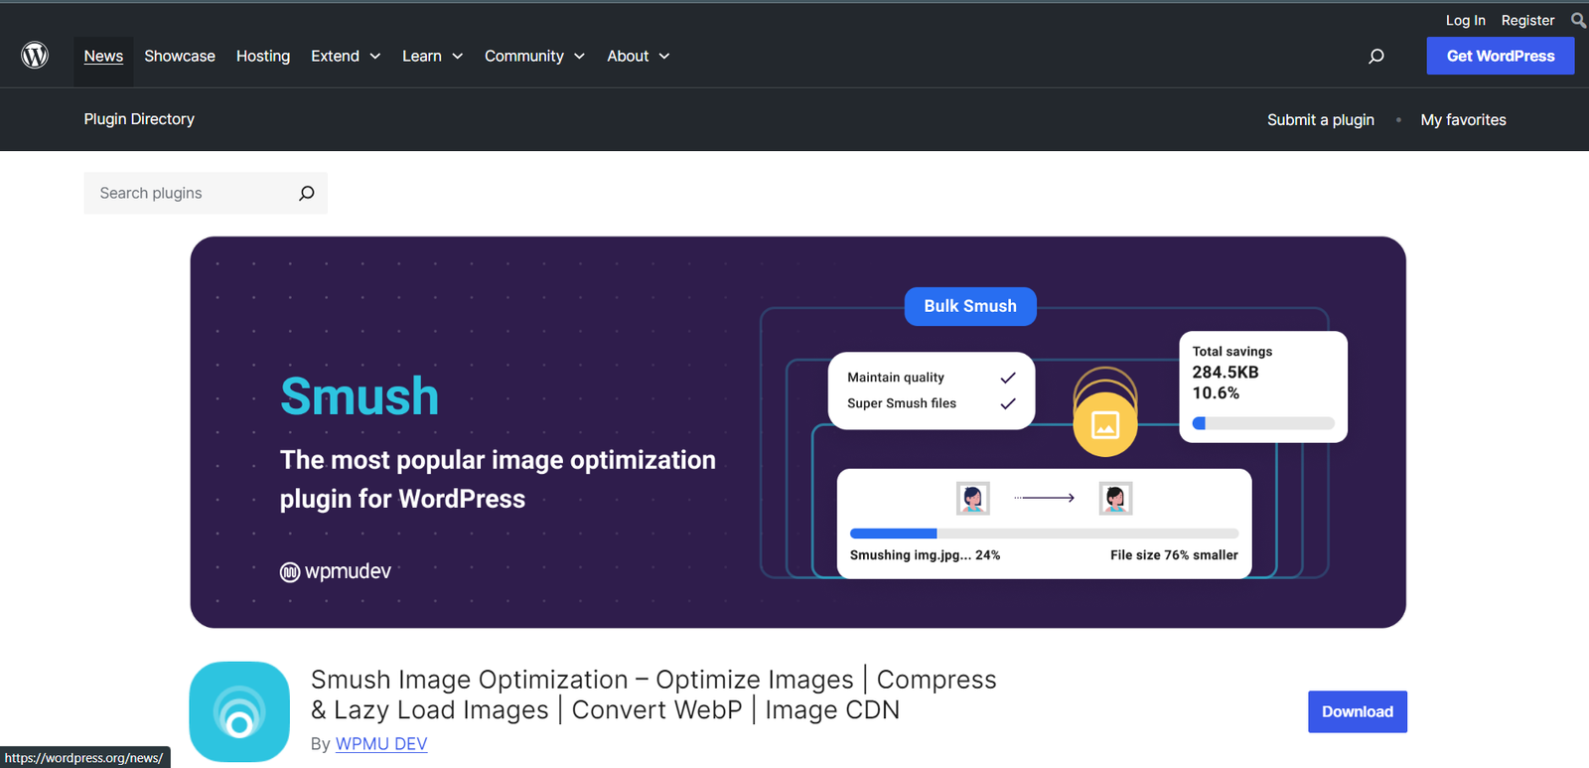Click the Bulk Smush label in banner

(x=970, y=306)
